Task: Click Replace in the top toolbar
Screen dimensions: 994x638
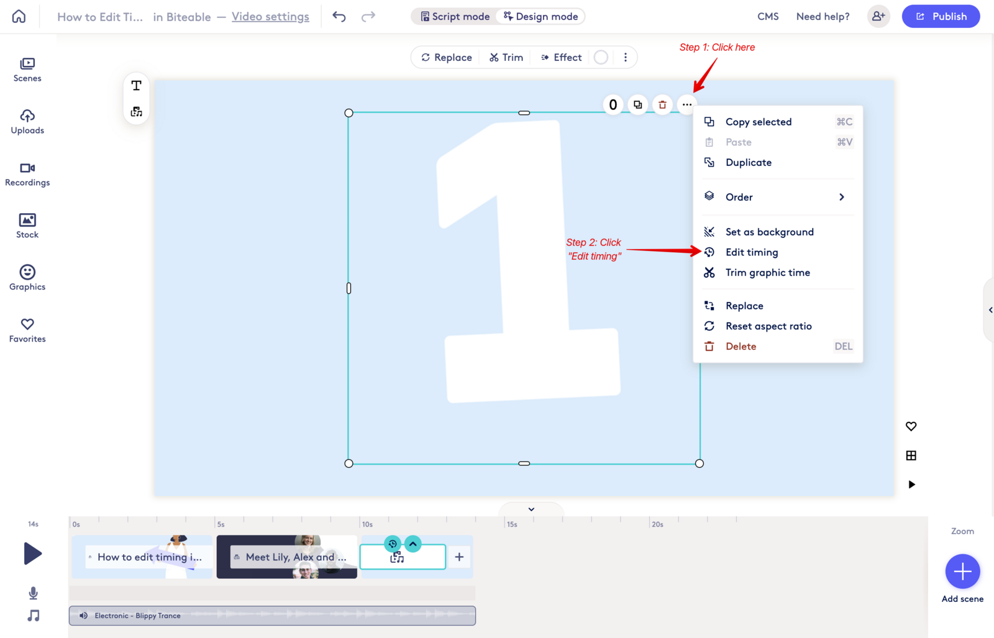Action: click(x=447, y=57)
